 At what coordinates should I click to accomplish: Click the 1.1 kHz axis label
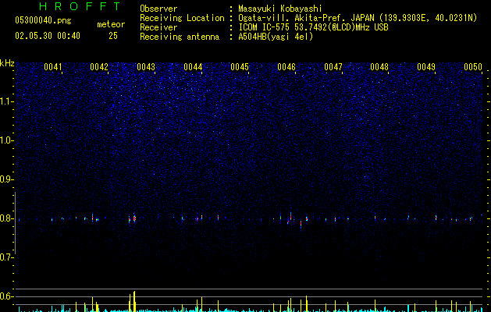click(6, 101)
